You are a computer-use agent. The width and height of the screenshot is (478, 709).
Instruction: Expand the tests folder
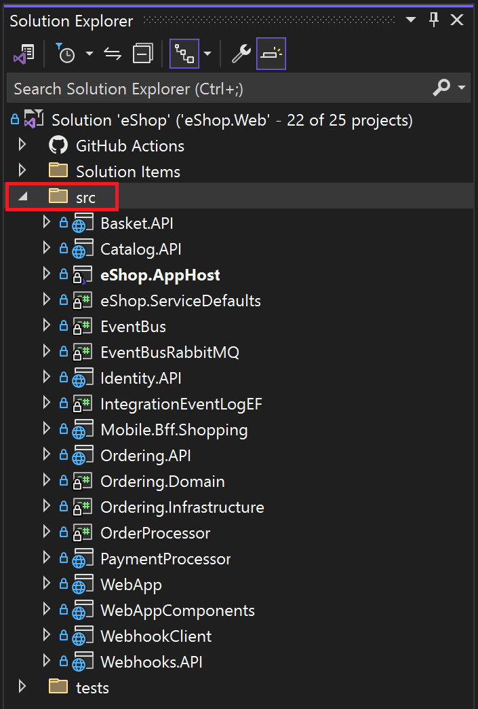click(x=22, y=687)
